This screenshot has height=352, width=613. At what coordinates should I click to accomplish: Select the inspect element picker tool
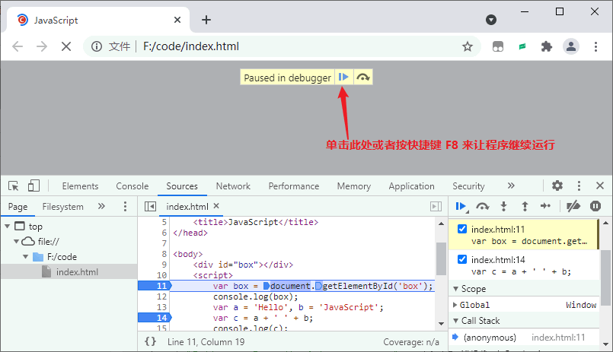(14, 186)
